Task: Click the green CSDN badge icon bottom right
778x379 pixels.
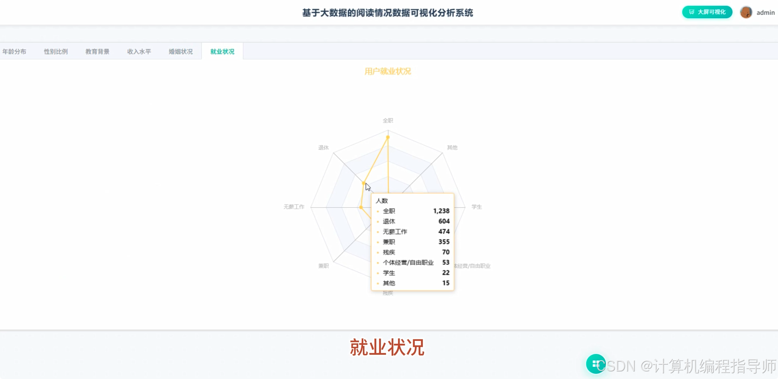Action: click(x=596, y=364)
